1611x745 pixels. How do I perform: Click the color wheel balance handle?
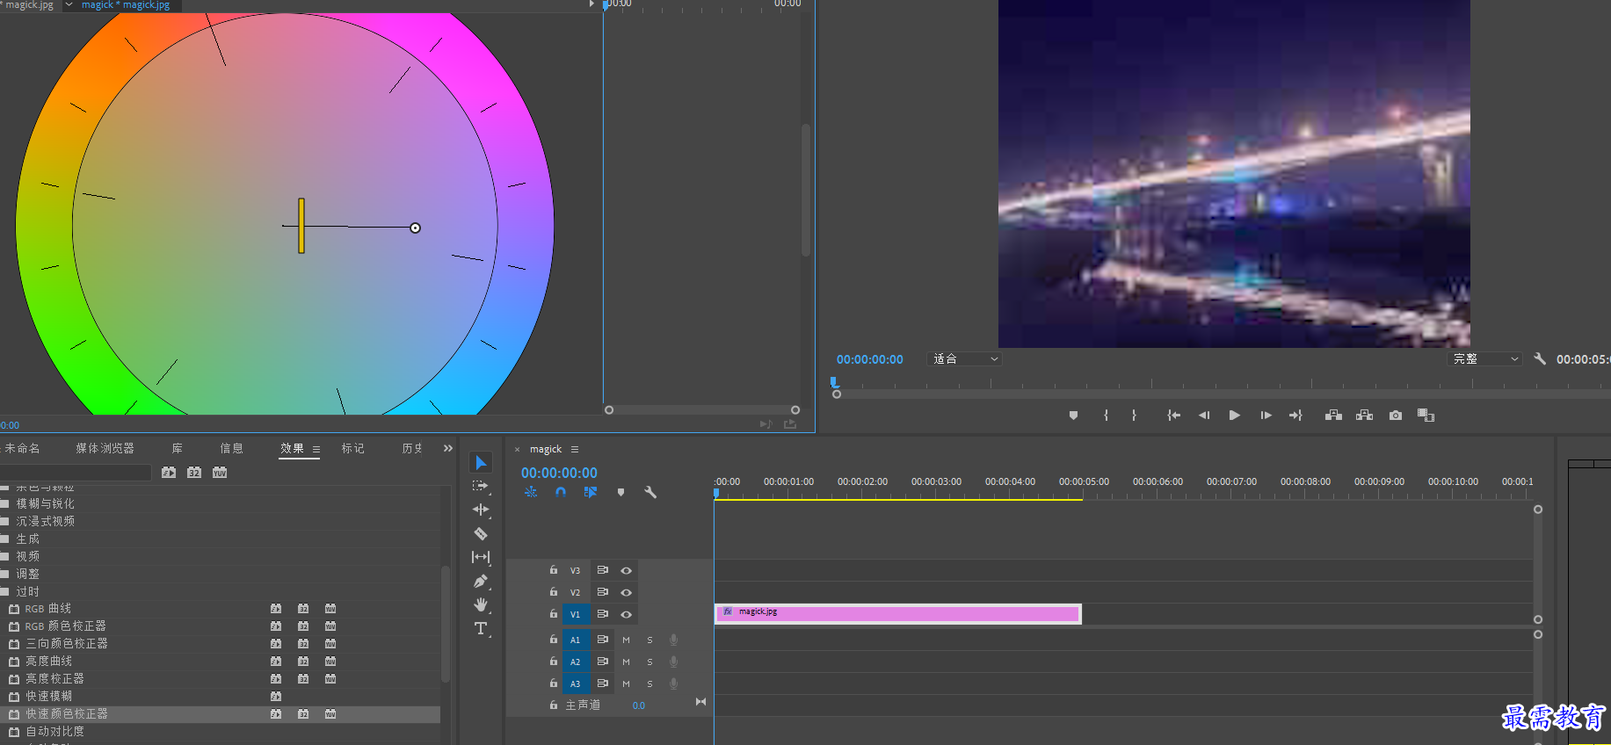pos(416,228)
